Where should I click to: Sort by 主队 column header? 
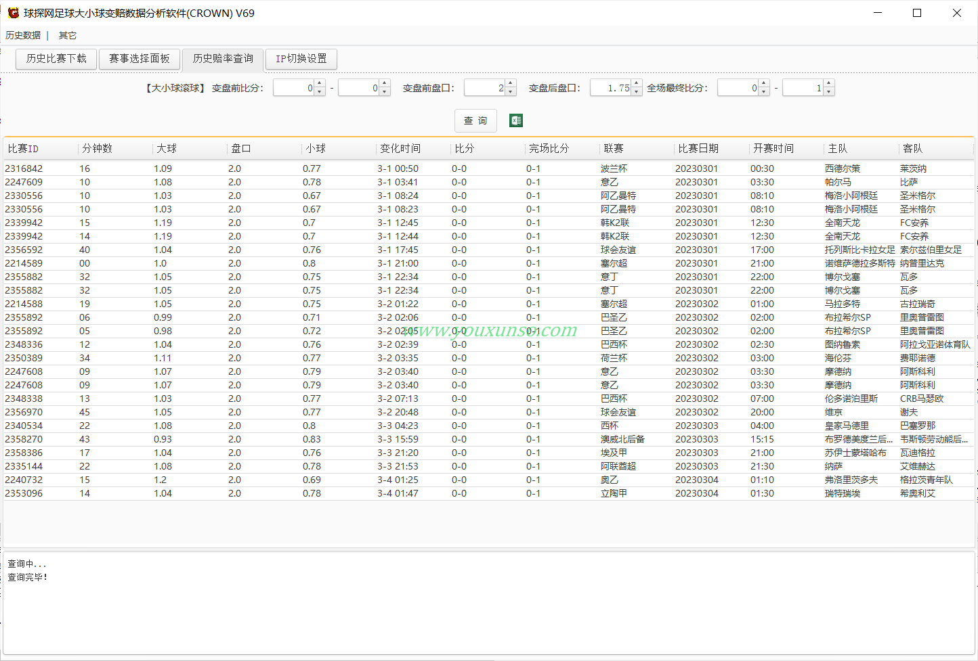coord(860,148)
